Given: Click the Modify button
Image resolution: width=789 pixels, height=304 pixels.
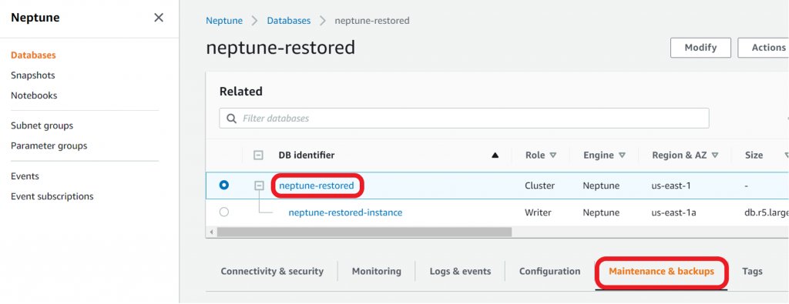Looking at the screenshot, I should 700,48.
